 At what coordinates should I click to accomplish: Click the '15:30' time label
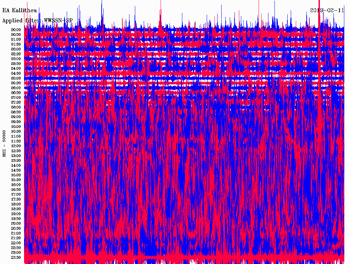[16, 180]
